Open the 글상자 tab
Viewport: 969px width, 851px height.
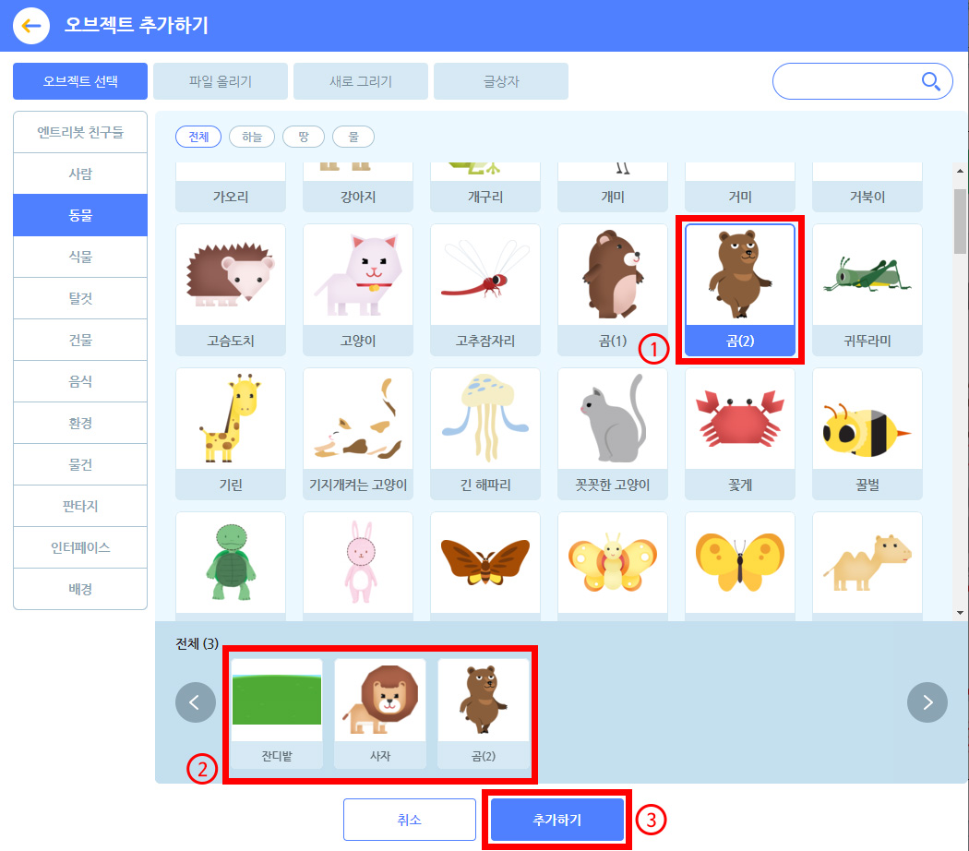[501, 81]
